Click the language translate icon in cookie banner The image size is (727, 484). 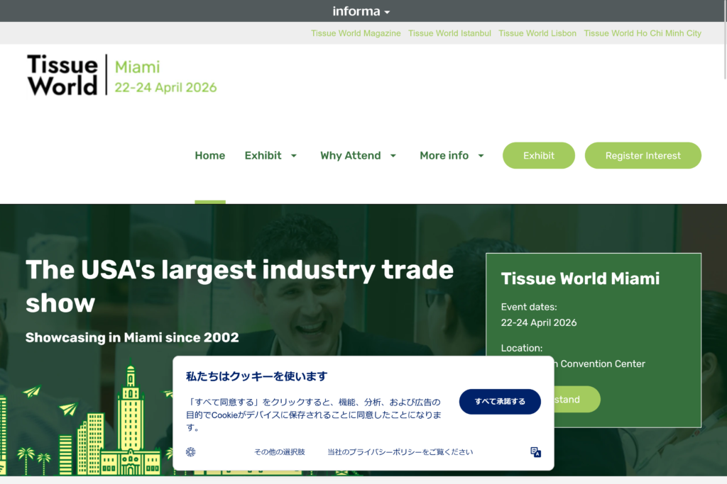tap(536, 452)
